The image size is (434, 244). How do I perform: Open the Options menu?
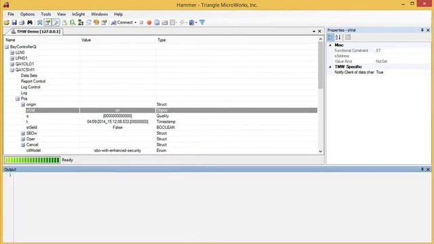click(x=27, y=14)
